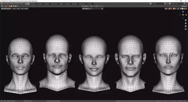This screenshot has height=102, width=188.
Task: Select the tweak select tool icon
Action: click(6, 6)
